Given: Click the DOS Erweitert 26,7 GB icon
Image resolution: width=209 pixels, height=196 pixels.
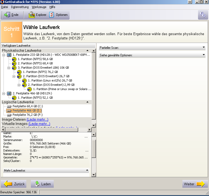Looking at the screenshot, I should [19, 76].
